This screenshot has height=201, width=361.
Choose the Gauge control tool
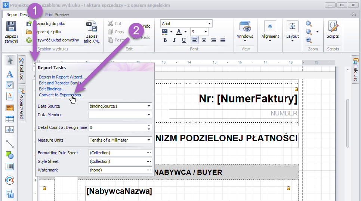tap(10, 180)
